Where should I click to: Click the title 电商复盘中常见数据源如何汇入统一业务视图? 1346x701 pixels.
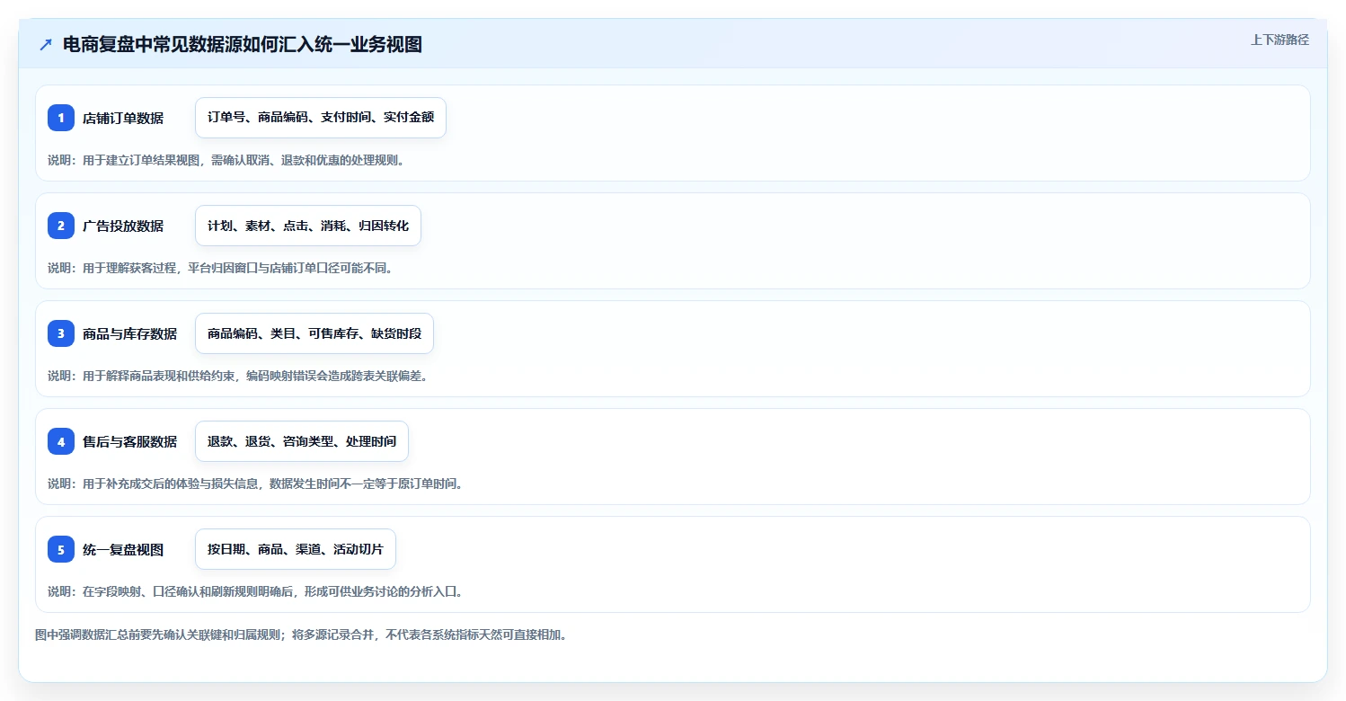click(x=243, y=45)
